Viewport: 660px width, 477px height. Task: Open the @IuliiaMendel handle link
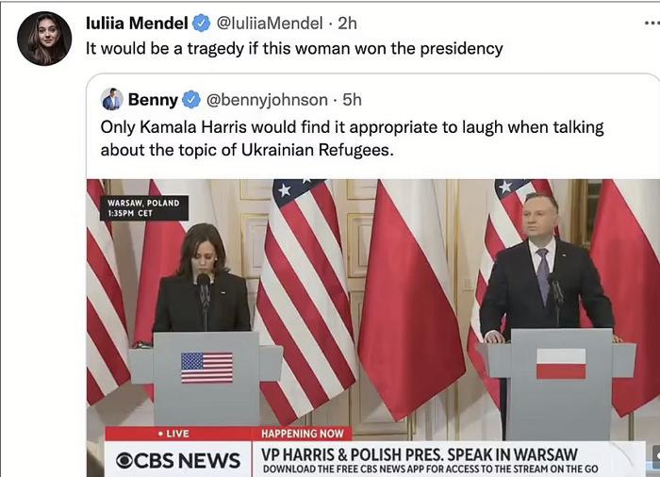tap(270, 24)
